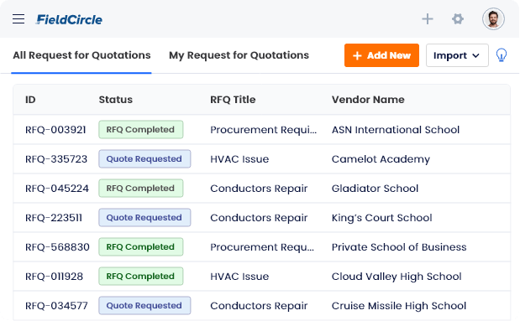Viewport: 520px width, 321px height.
Task: Sort by the ID column header
Action: point(30,100)
